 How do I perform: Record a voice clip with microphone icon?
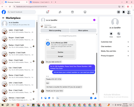pyautogui.click(x=42, y=98)
